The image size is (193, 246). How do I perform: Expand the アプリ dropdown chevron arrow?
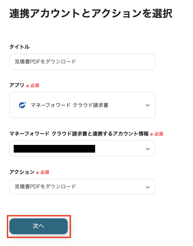tap(148, 105)
